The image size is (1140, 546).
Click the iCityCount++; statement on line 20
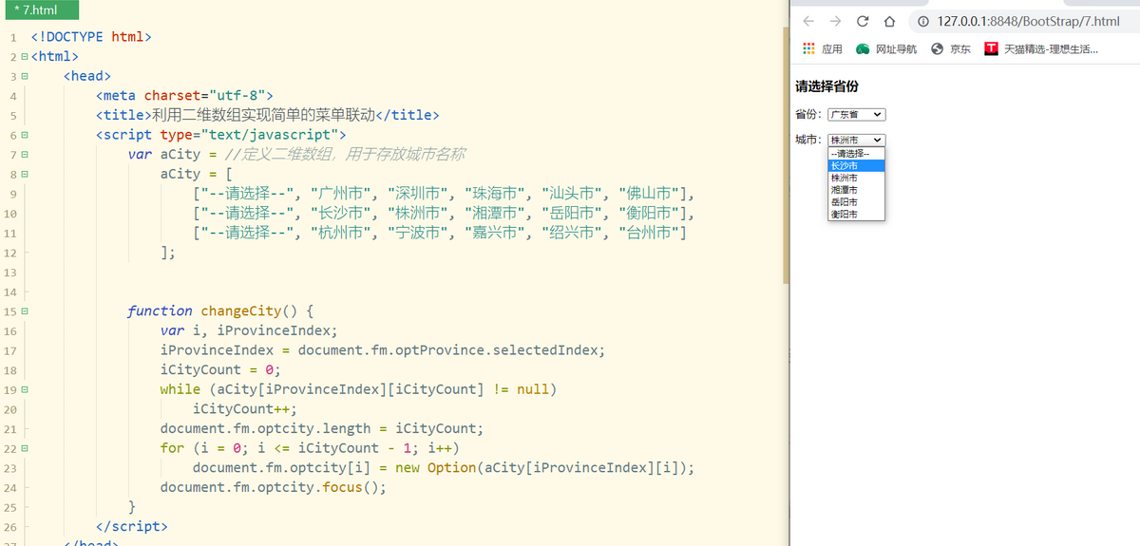coord(245,408)
